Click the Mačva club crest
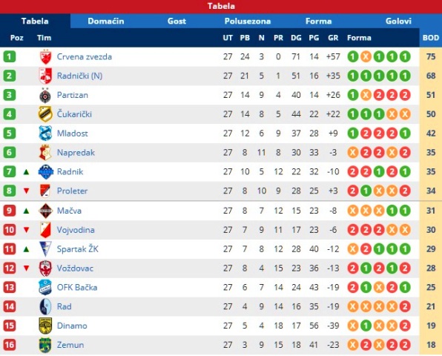The height and width of the screenshot is (356, 442). (x=45, y=211)
